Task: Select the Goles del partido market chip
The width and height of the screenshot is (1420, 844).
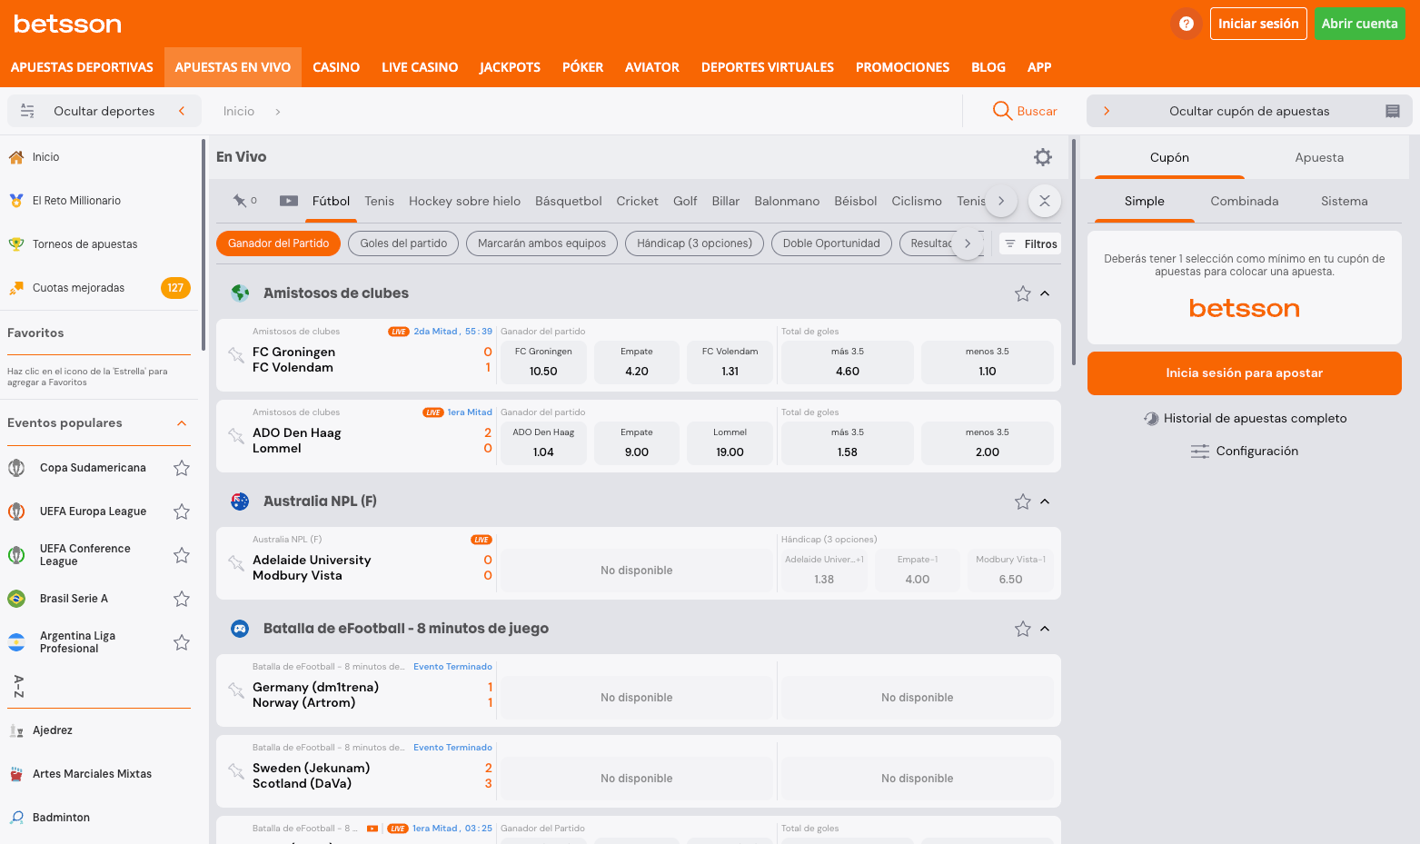Action: point(403,243)
